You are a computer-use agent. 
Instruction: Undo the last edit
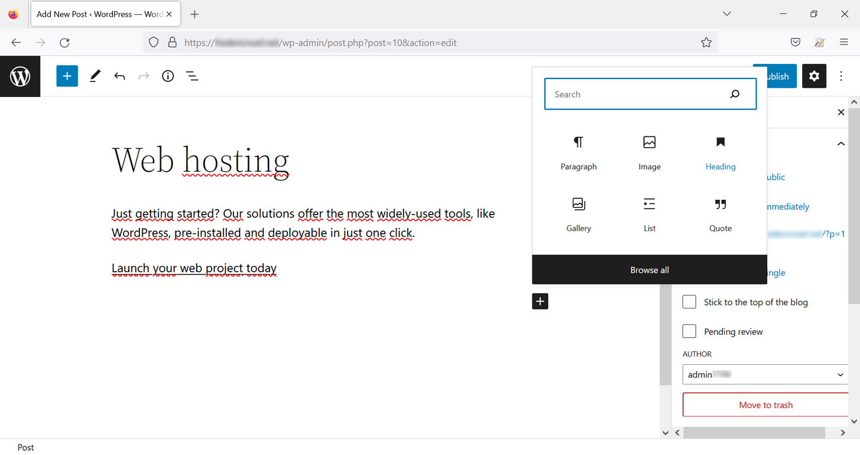pyautogui.click(x=120, y=75)
